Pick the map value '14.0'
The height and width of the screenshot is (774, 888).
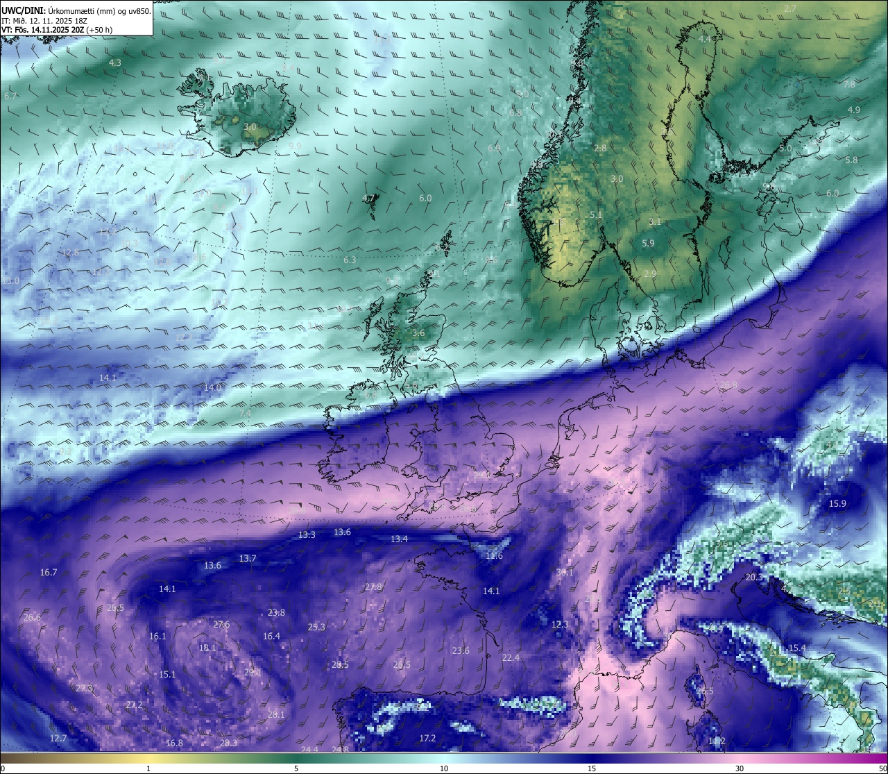[212, 387]
